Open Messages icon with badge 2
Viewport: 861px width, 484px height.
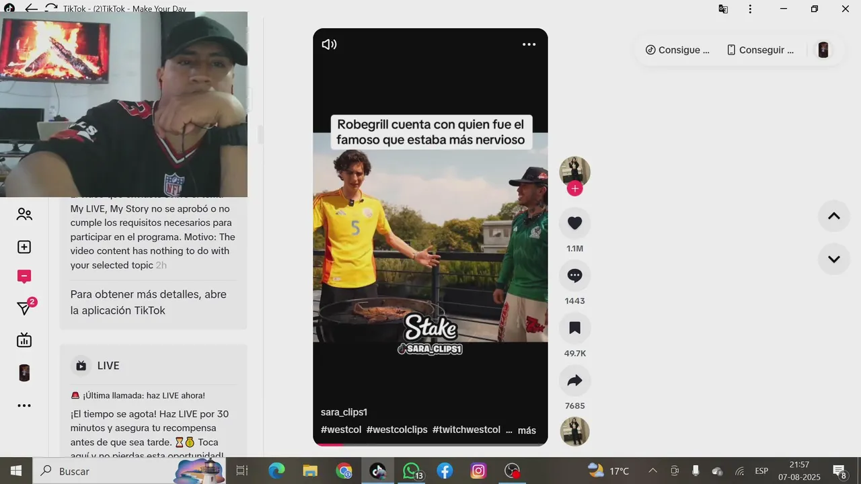[x=26, y=307]
